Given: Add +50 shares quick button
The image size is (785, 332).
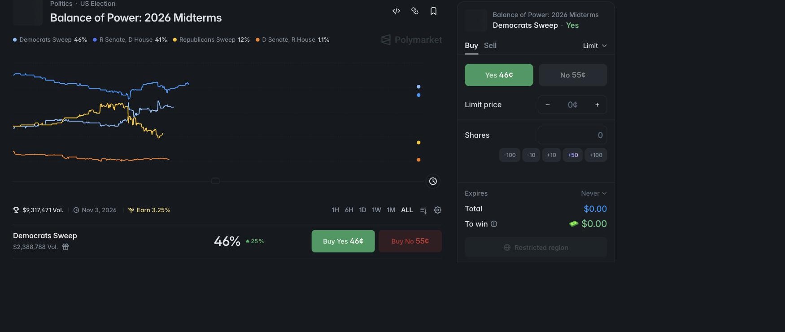Looking at the screenshot, I should pyautogui.click(x=572, y=155).
